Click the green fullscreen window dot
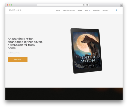Screen dimensions: 128x108 tap(11, 5)
